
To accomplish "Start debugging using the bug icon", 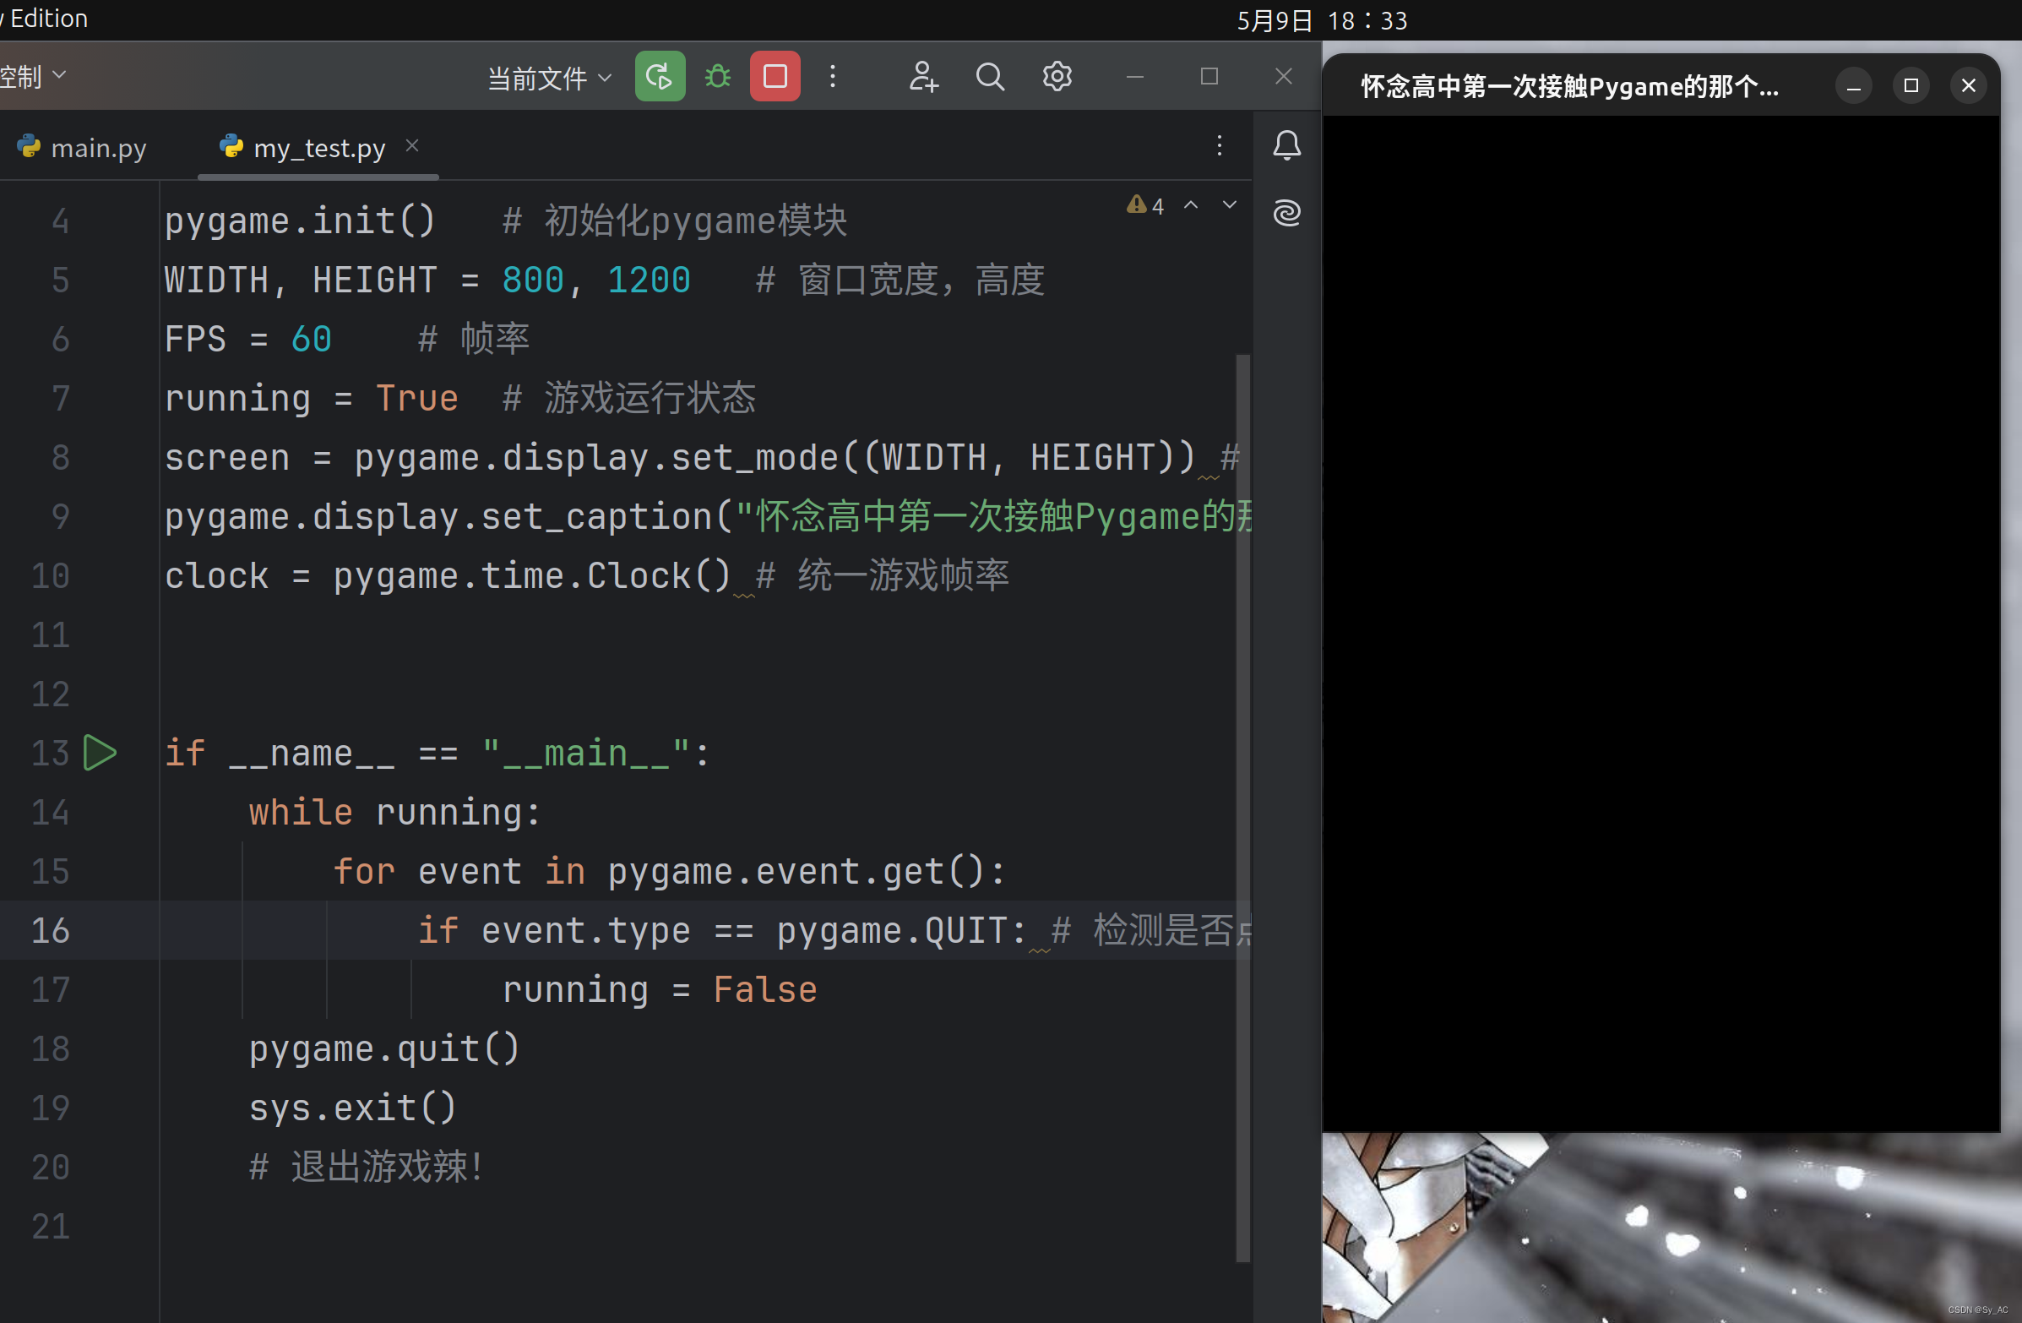I will click(x=717, y=76).
